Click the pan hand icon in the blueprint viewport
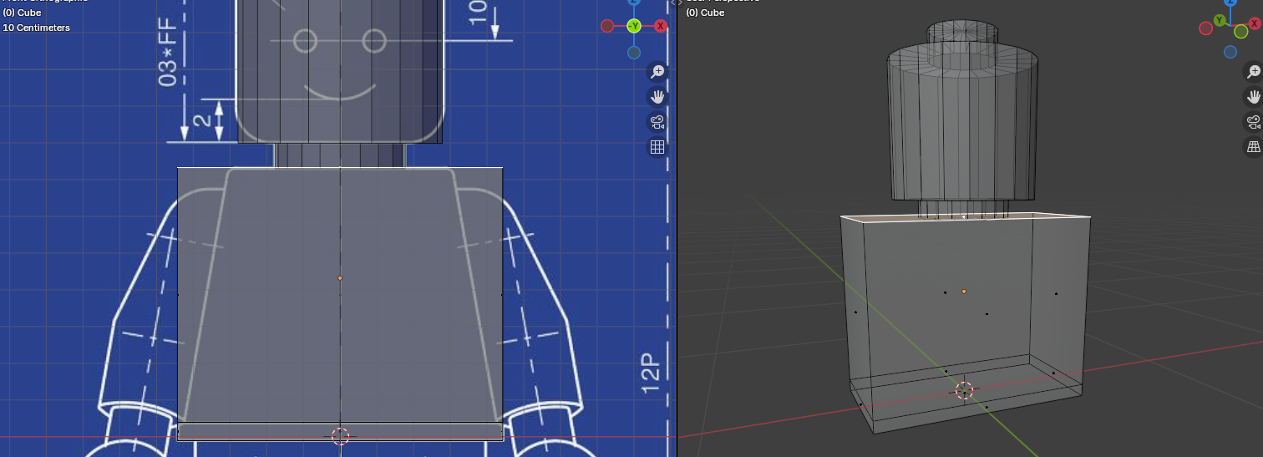 pyautogui.click(x=657, y=97)
